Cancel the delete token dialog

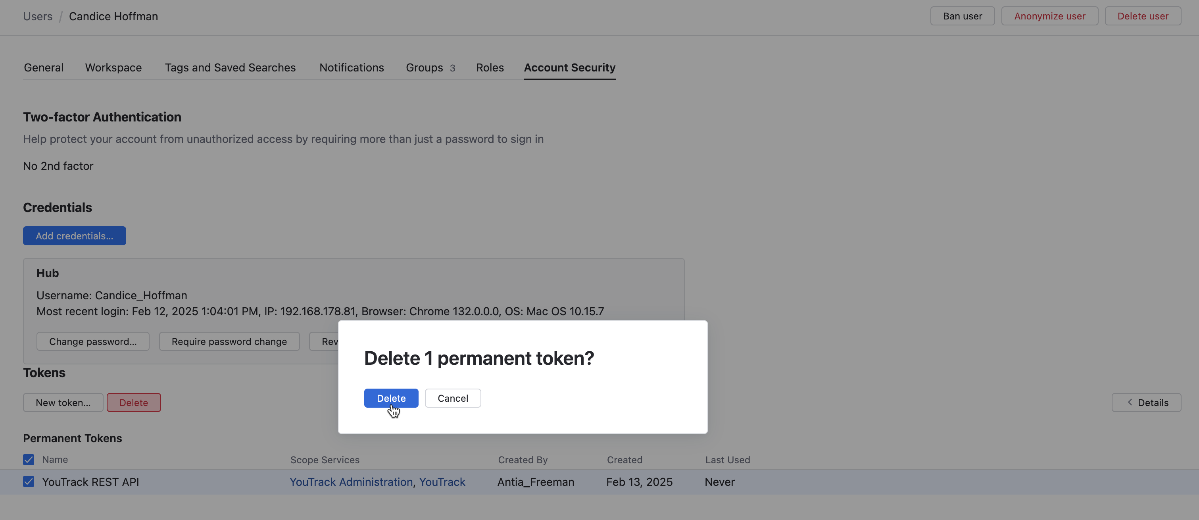(x=452, y=398)
